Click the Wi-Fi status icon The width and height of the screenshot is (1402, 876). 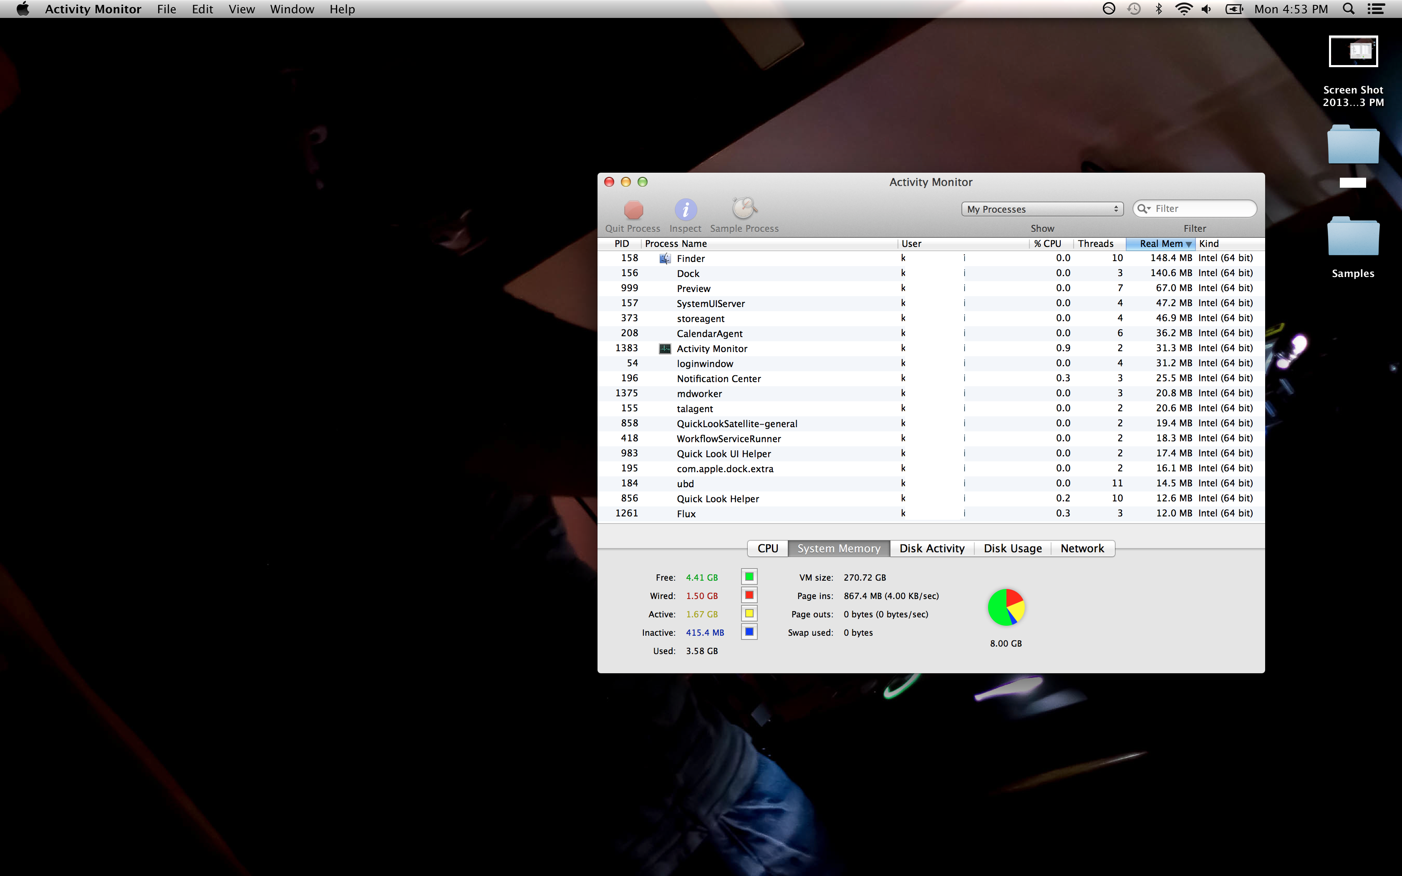coord(1183,9)
